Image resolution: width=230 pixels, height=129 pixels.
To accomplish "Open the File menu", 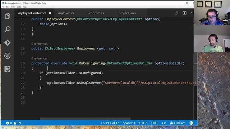I will pos(3,7).
